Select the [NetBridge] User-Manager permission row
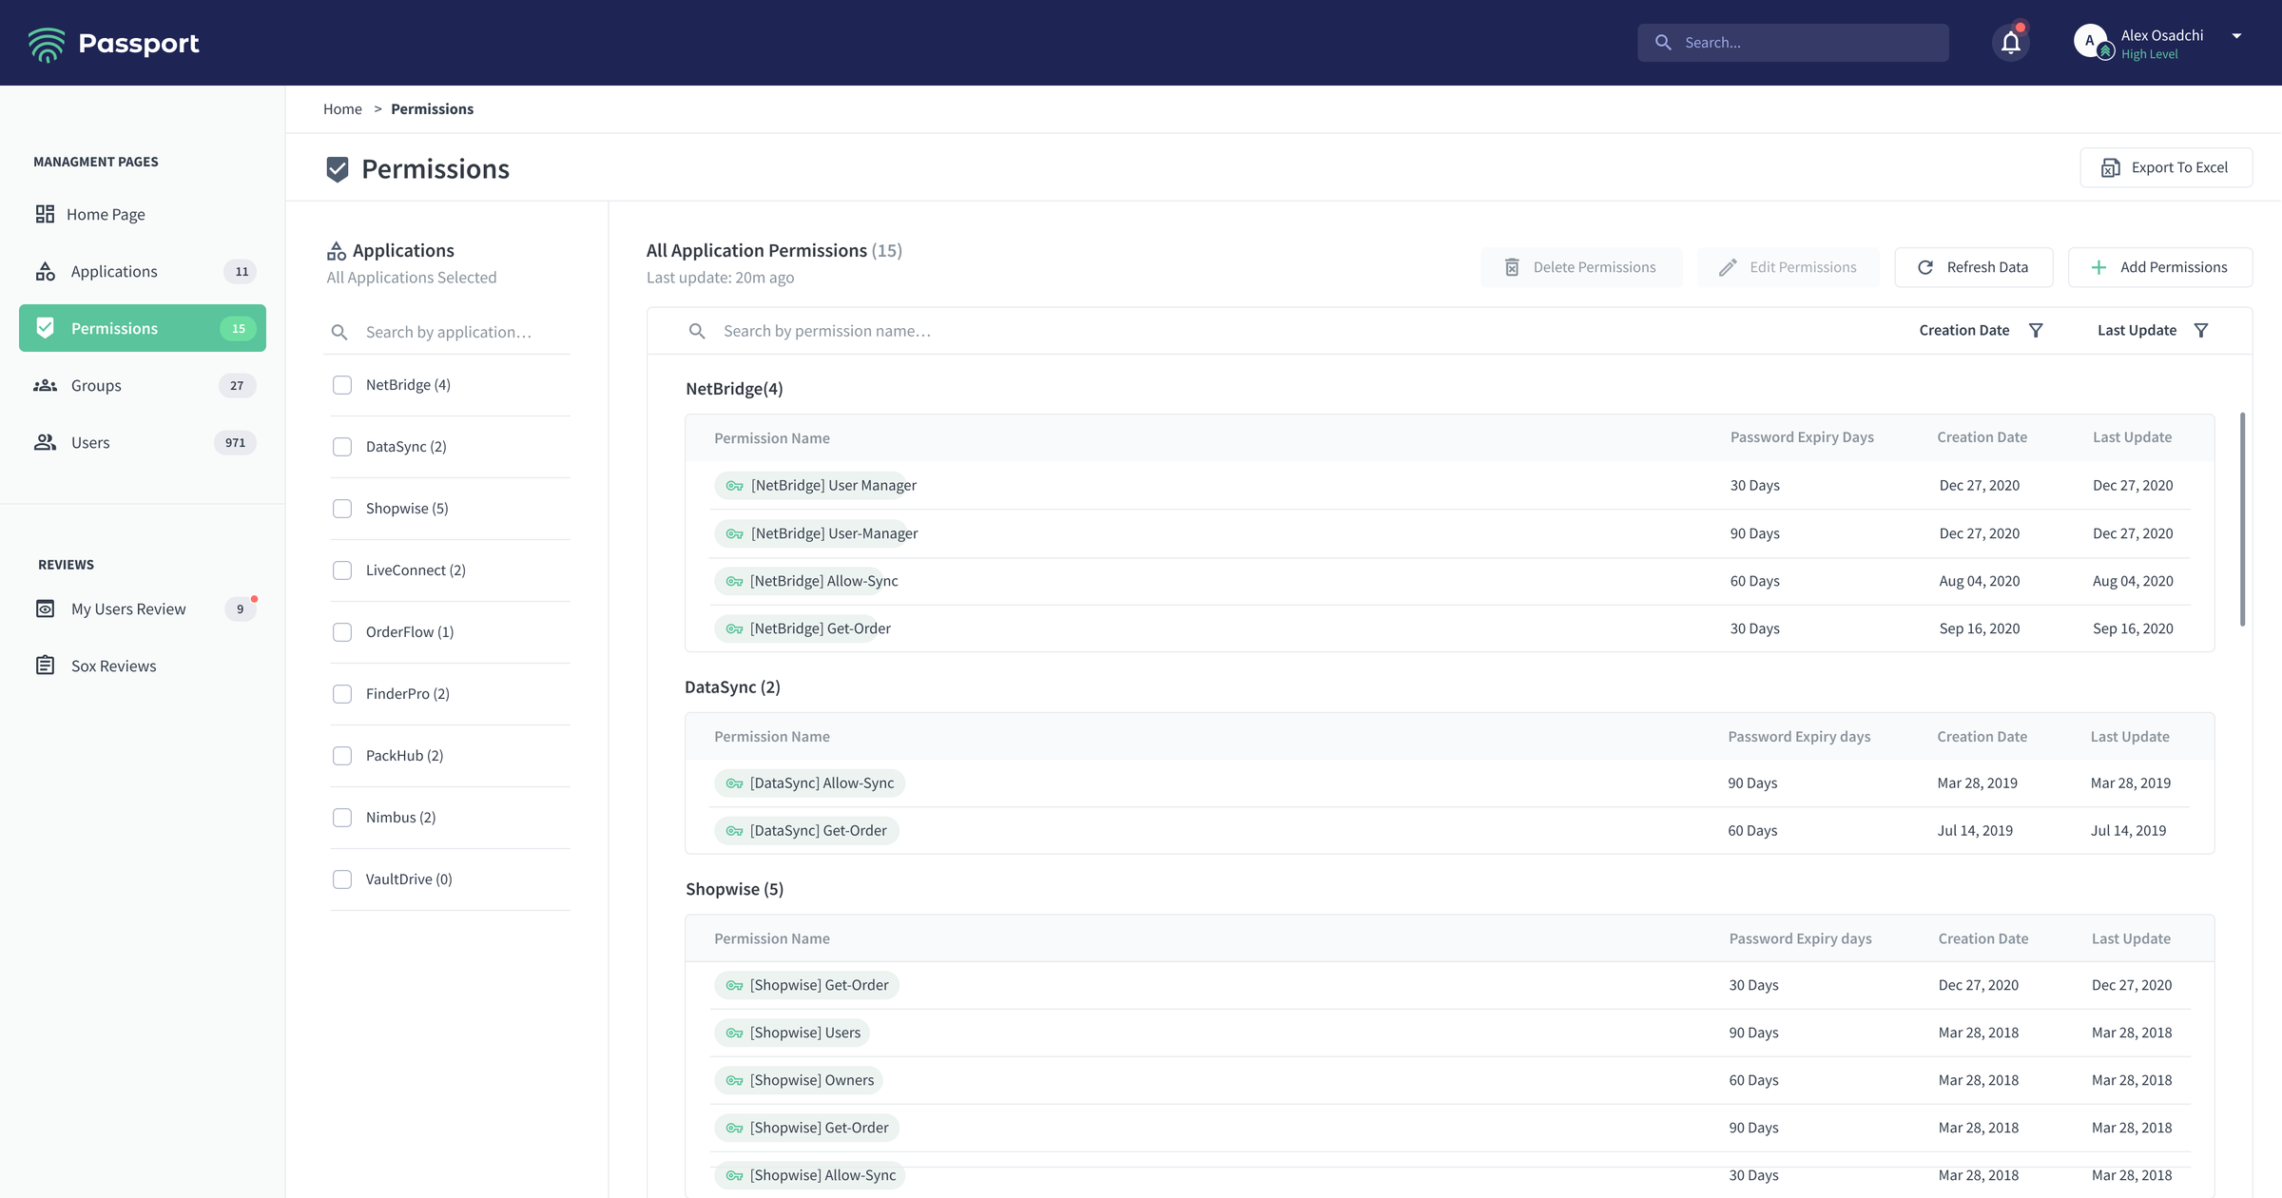The width and height of the screenshot is (2282, 1198). [1450, 533]
